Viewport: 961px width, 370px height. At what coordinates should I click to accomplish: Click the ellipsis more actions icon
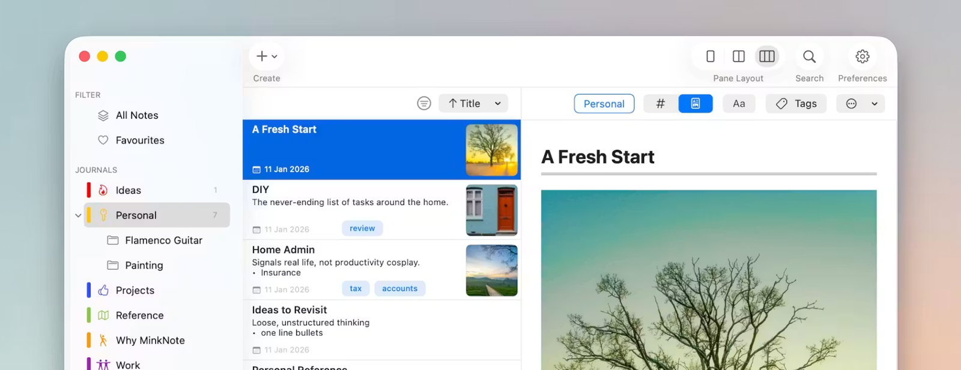(x=851, y=104)
